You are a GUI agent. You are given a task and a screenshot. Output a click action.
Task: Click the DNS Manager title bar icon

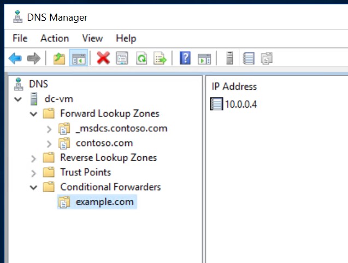click(x=17, y=16)
